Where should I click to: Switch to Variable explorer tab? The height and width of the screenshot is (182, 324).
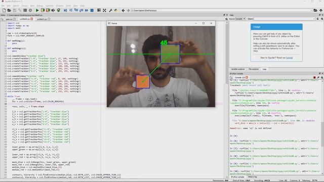(x=237, y=69)
